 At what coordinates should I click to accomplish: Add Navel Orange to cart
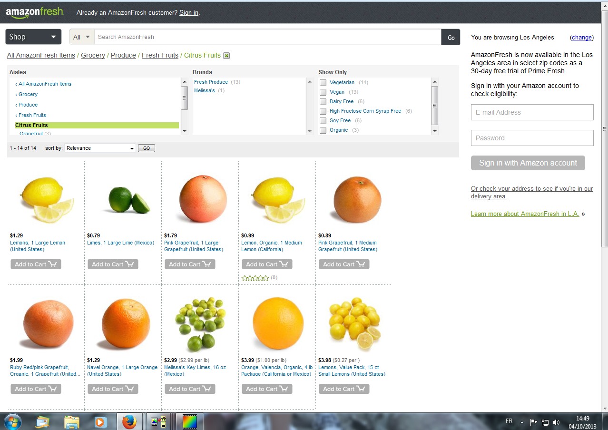click(113, 389)
